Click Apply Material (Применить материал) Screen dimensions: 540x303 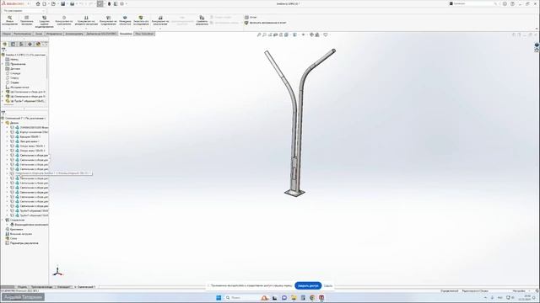tap(26, 20)
